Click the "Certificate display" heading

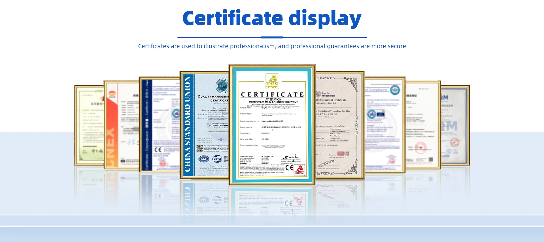(x=272, y=18)
